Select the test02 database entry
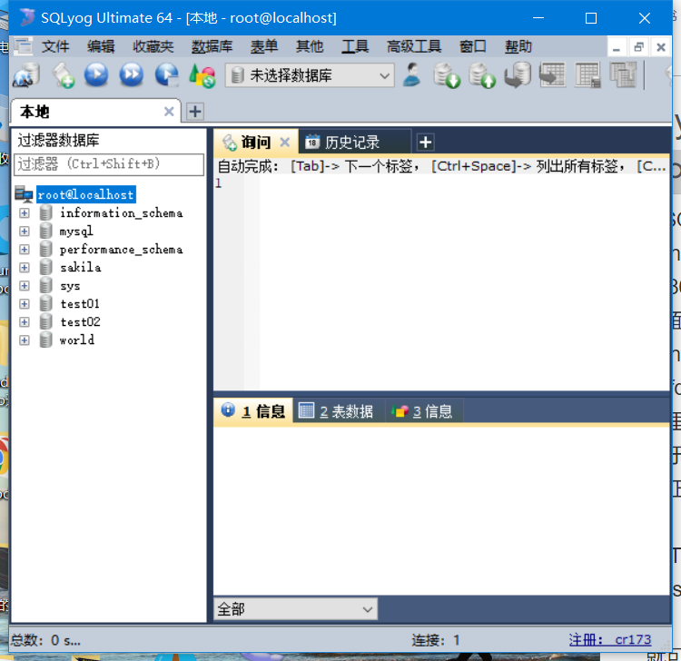Screen dimensions: 681x661 tap(80, 321)
